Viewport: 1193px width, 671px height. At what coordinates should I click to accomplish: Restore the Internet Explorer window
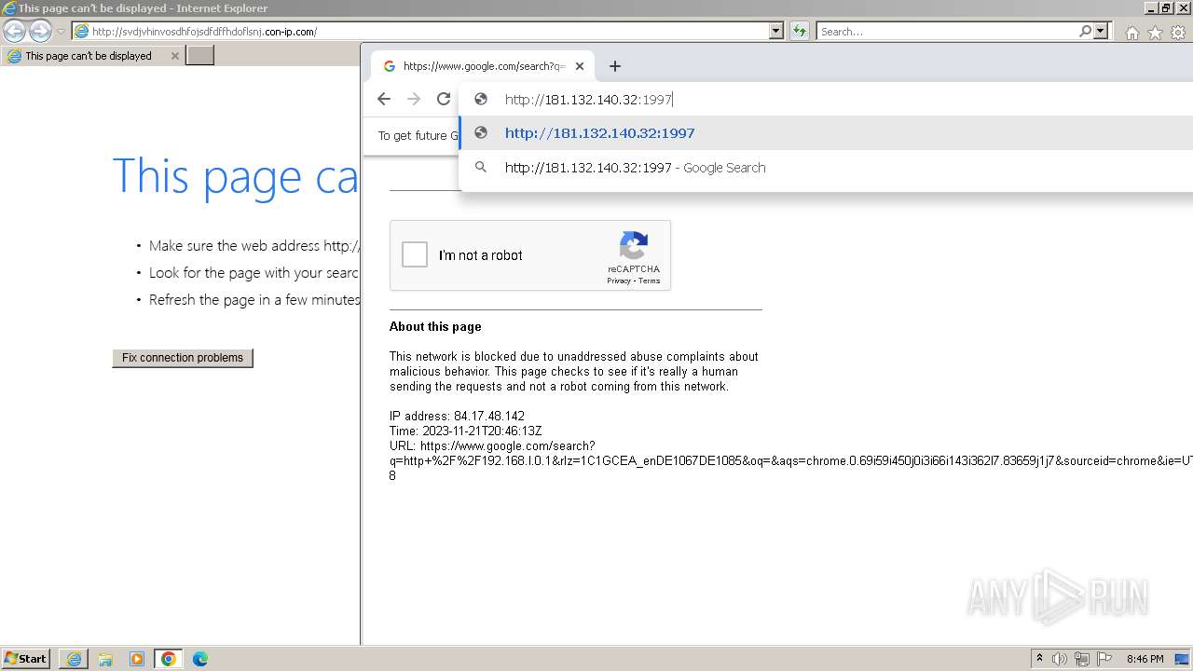pyautogui.click(x=1167, y=7)
